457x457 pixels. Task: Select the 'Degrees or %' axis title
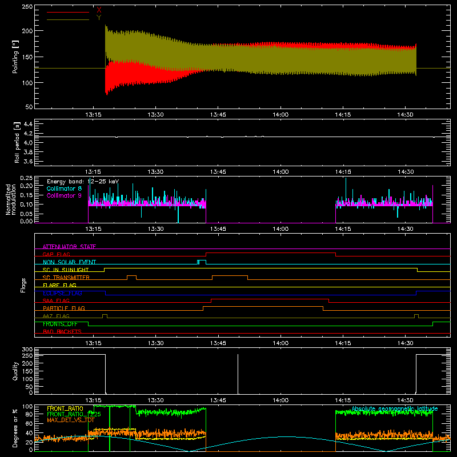tap(15, 428)
